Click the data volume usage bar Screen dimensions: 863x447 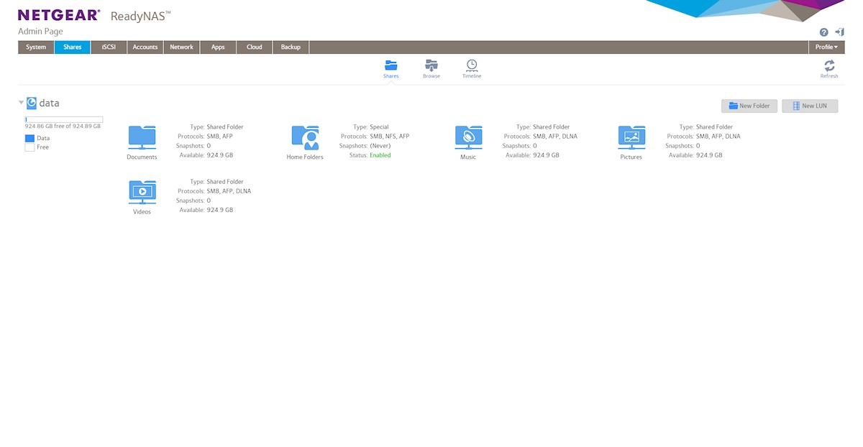coord(64,119)
